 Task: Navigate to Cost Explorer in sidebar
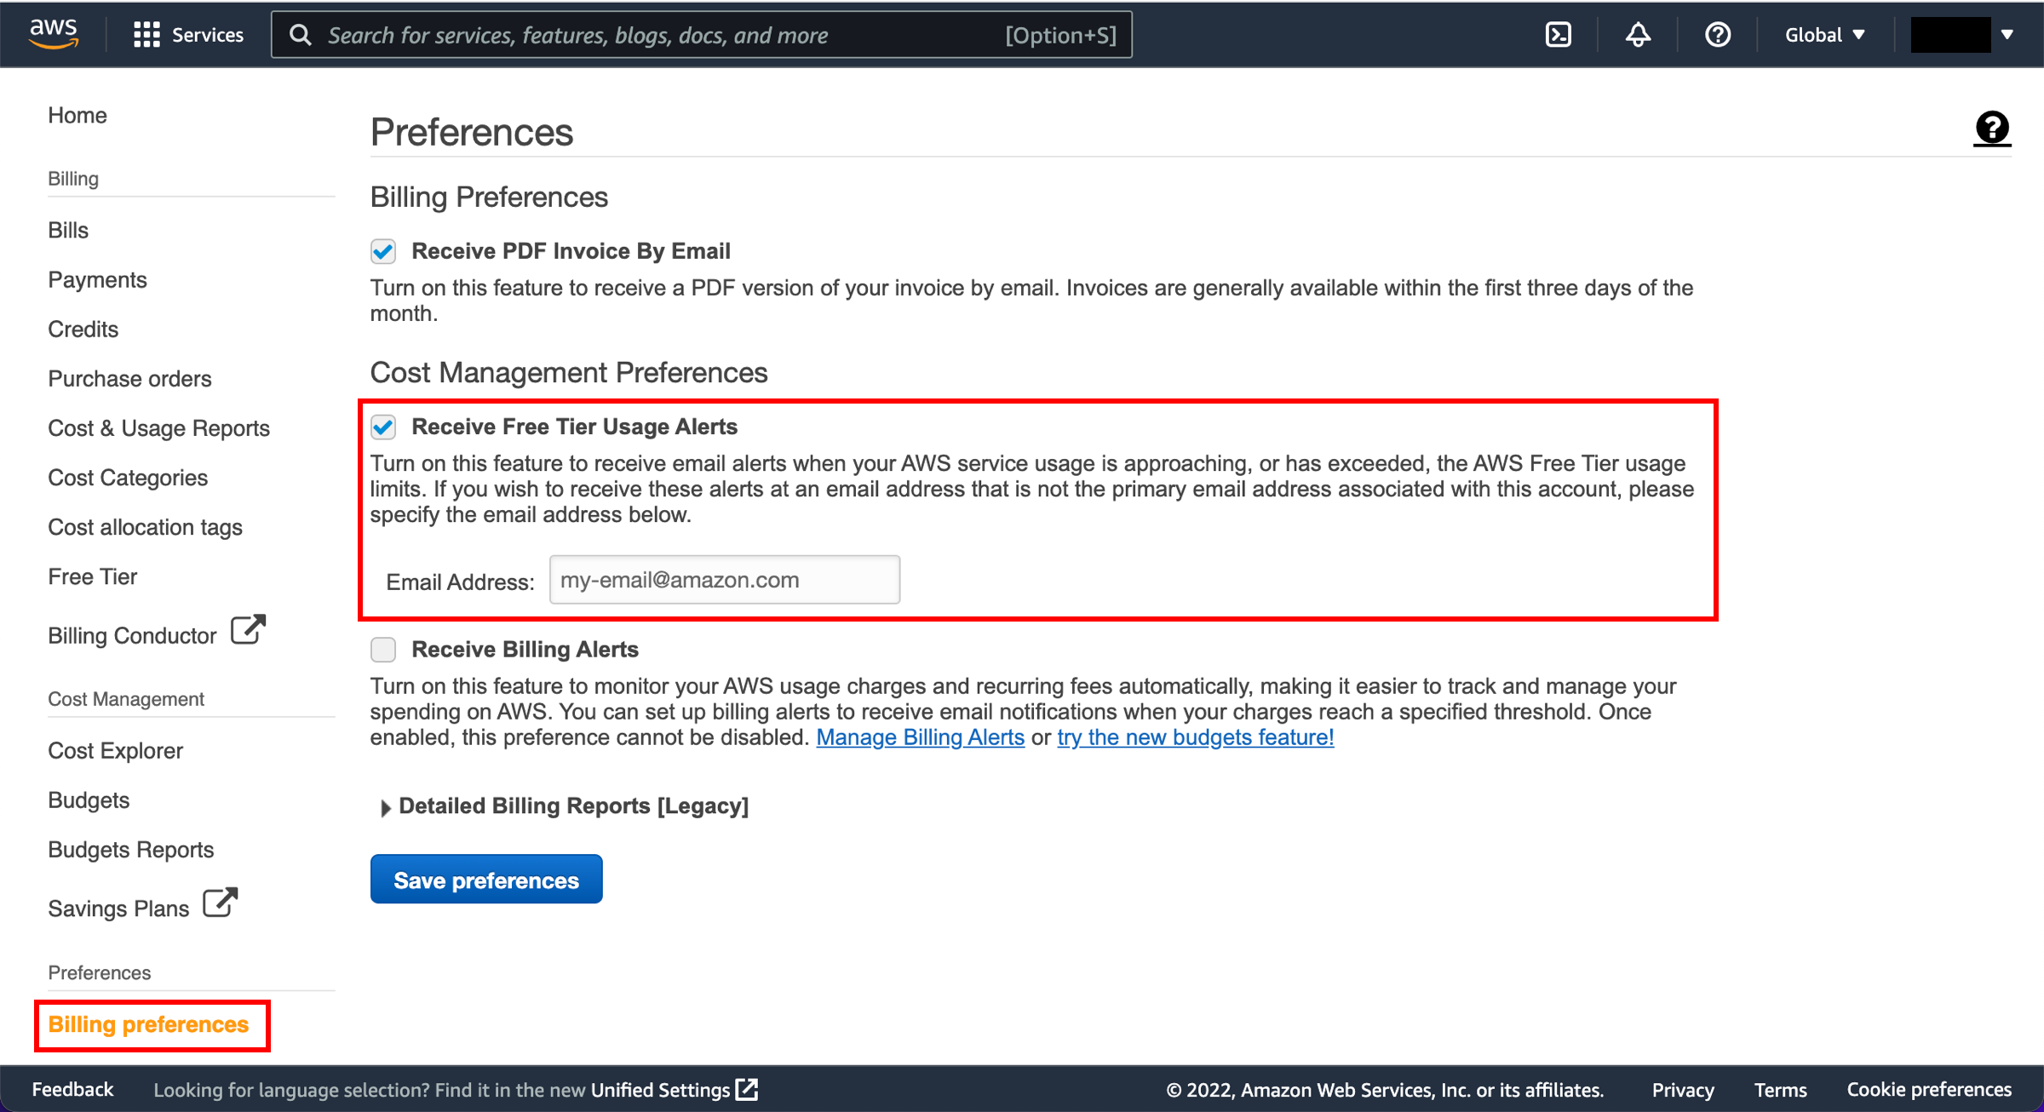pyautogui.click(x=115, y=750)
